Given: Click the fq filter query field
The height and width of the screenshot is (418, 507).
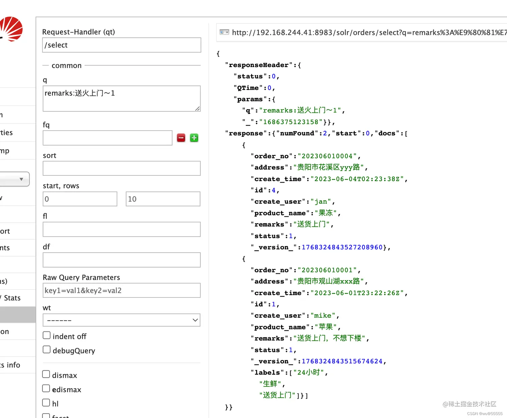Looking at the screenshot, I should pyautogui.click(x=108, y=138).
